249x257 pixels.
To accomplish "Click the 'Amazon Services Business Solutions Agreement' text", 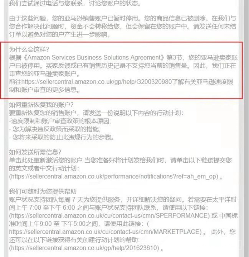I will tap(94, 58).
